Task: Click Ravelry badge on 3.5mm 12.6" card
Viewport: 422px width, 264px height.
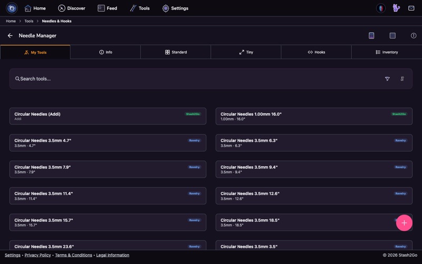Action: point(400,193)
